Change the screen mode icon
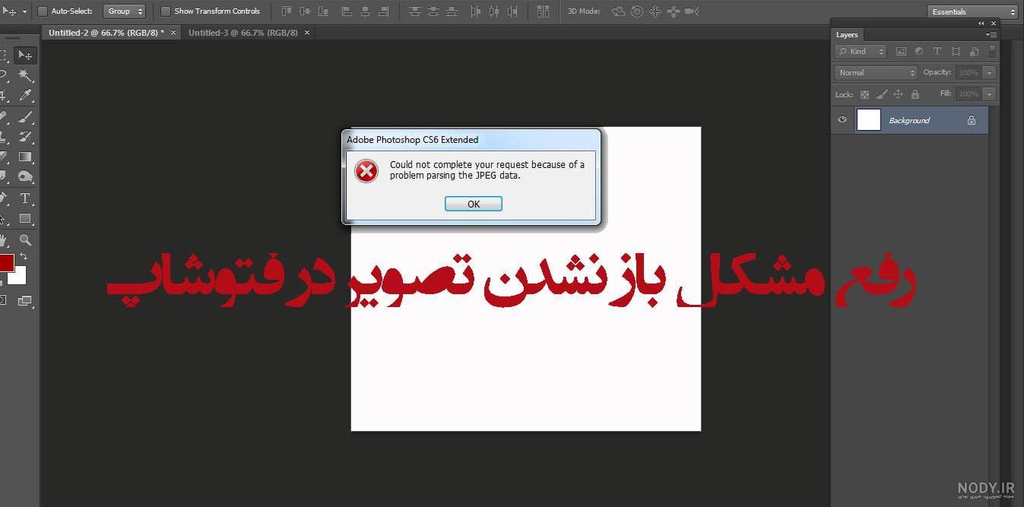 pos(24,300)
